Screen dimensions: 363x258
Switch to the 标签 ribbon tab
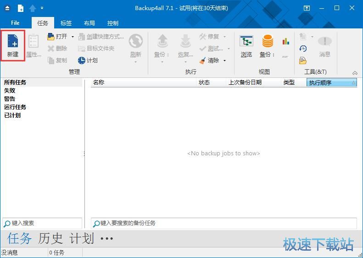66,23
